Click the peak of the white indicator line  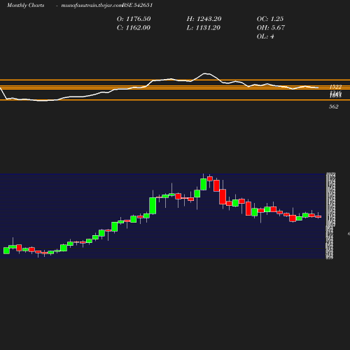(x=205, y=73)
